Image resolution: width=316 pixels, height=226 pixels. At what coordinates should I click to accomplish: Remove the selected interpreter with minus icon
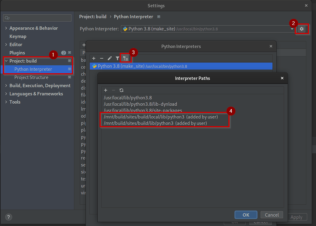(x=102, y=58)
